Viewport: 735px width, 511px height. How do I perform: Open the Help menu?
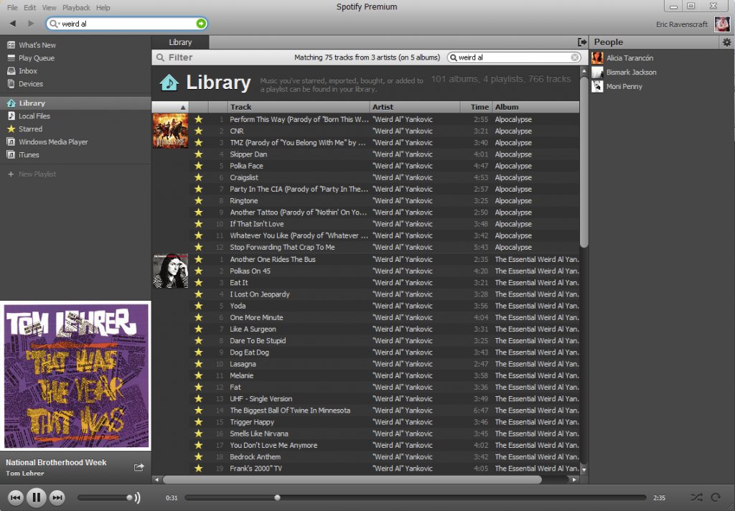[x=103, y=7]
